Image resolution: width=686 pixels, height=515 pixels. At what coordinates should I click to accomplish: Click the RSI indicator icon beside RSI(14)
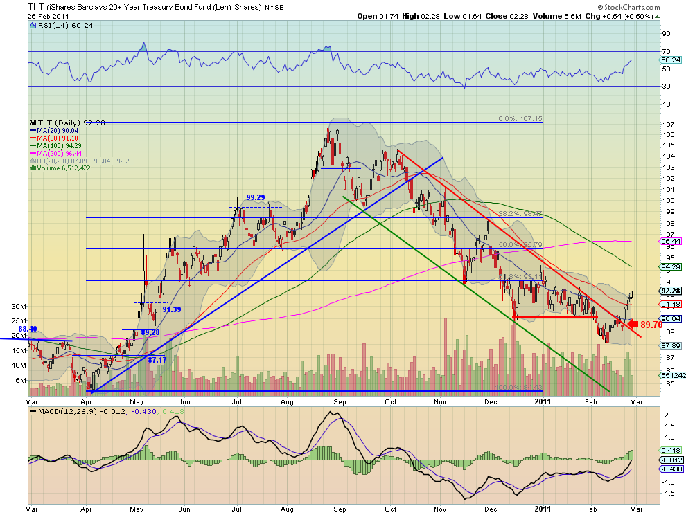[x=33, y=26]
